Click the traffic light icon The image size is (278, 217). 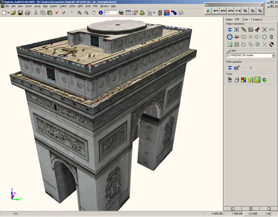click(x=160, y=13)
